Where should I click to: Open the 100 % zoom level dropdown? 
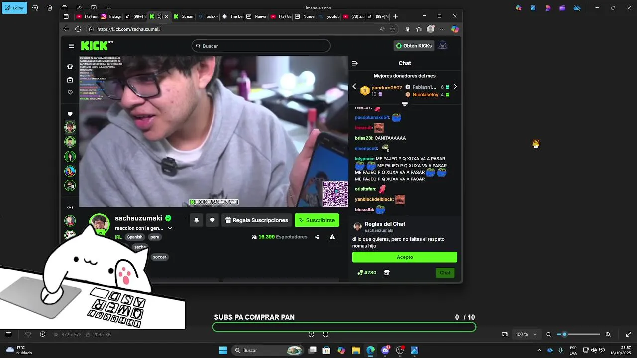click(x=527, y=334)
